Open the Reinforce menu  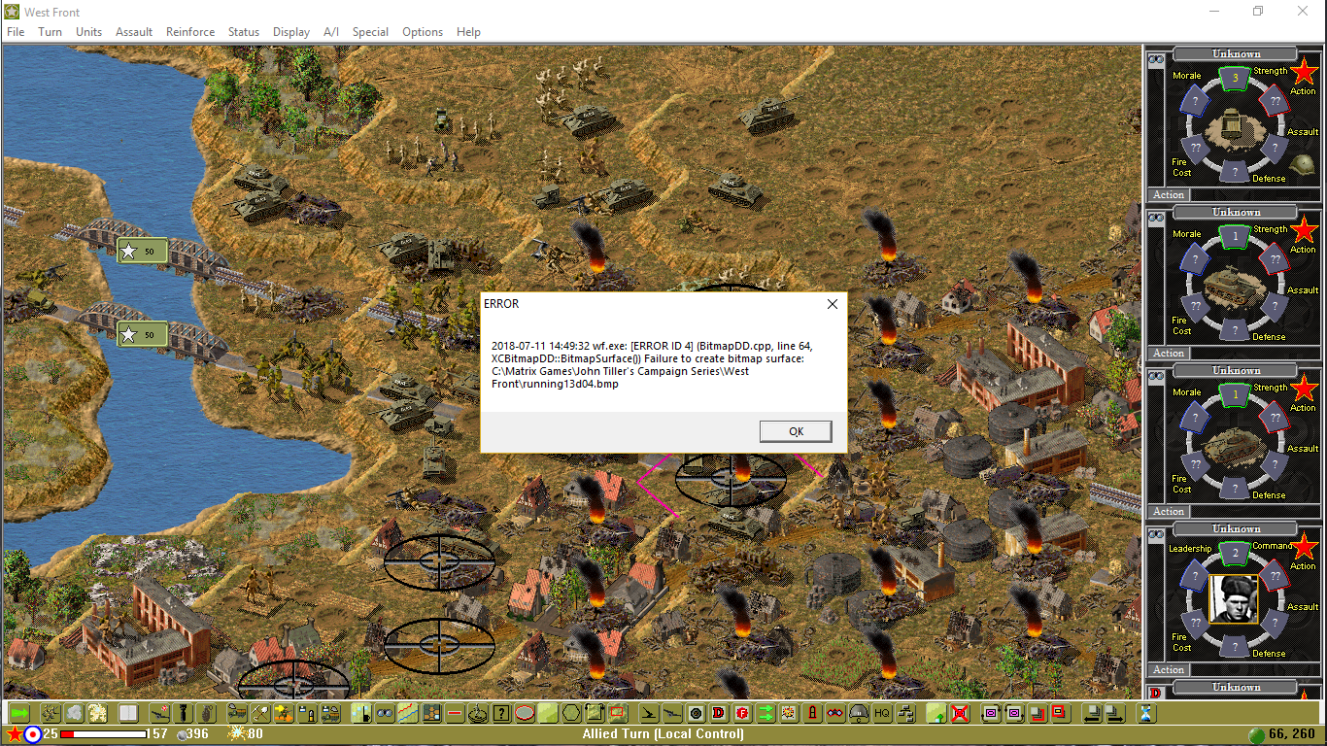pyautogui.click(x=190, y=32)
